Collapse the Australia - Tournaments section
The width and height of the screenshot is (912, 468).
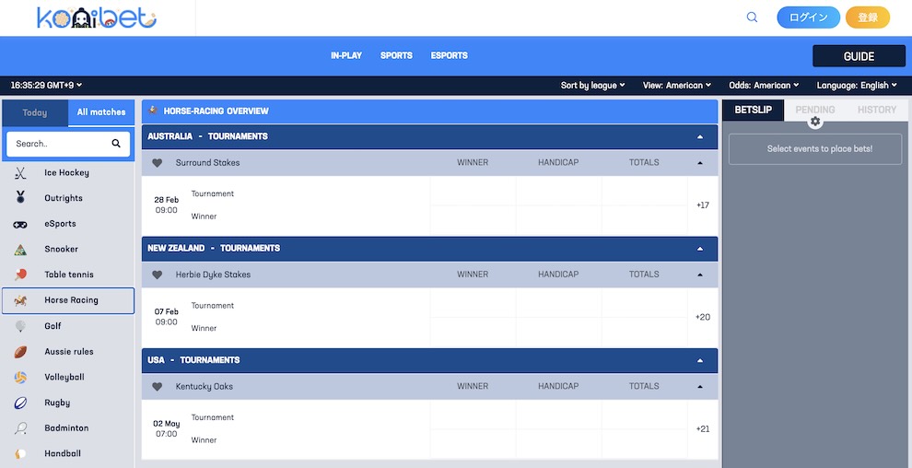700,136
